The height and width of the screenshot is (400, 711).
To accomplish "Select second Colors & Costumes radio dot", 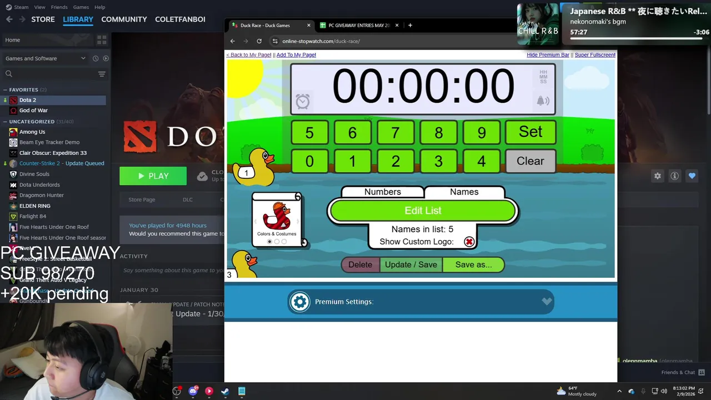I will (x=277, y=242).
